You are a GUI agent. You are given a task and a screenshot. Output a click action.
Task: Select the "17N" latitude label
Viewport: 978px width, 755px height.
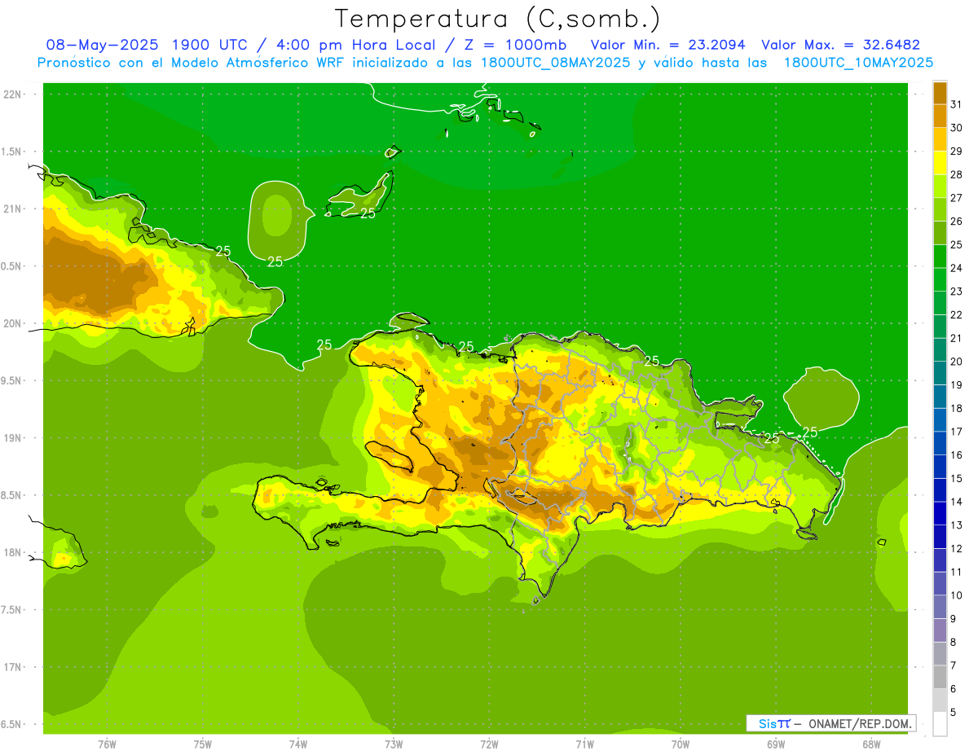pos(14,667)
